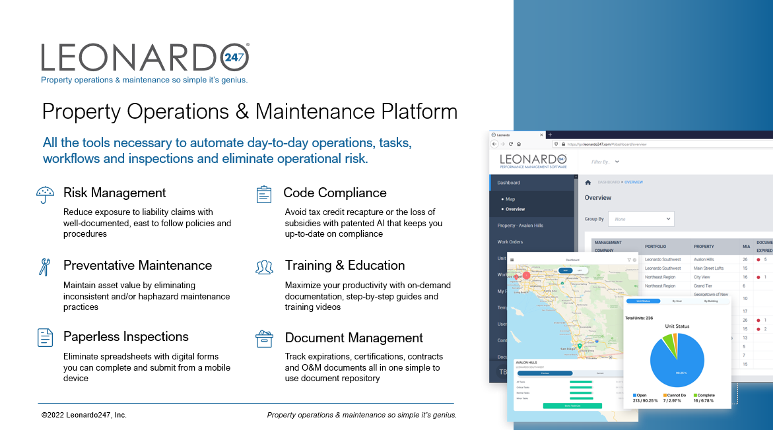Click the Document Management folder icon
This screenshot has width=773, height=430.
(x=264, y=338)
